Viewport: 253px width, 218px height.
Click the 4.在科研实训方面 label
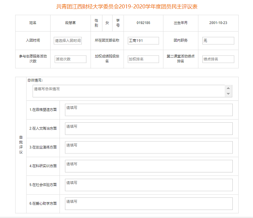[43, 166]
